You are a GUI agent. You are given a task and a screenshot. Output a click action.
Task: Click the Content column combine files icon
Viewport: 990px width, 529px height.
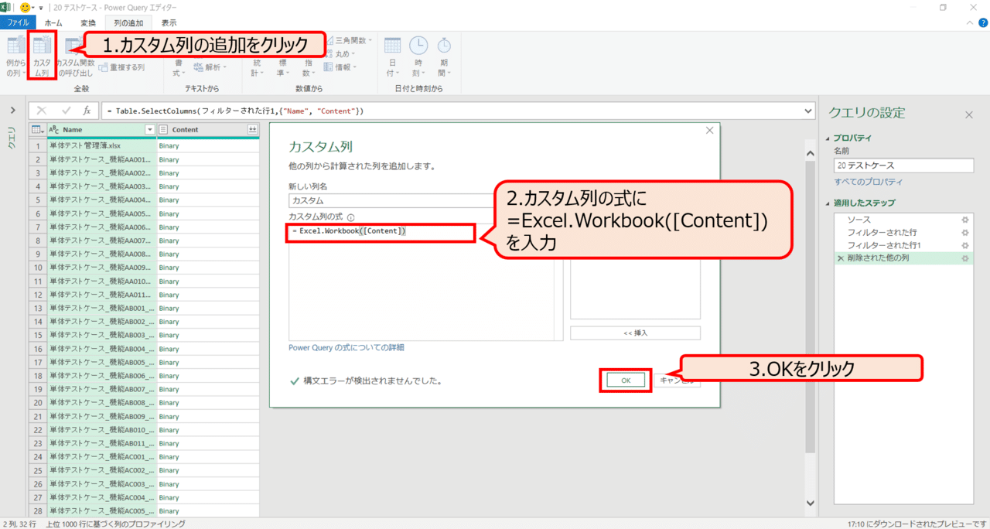(252, 130)
